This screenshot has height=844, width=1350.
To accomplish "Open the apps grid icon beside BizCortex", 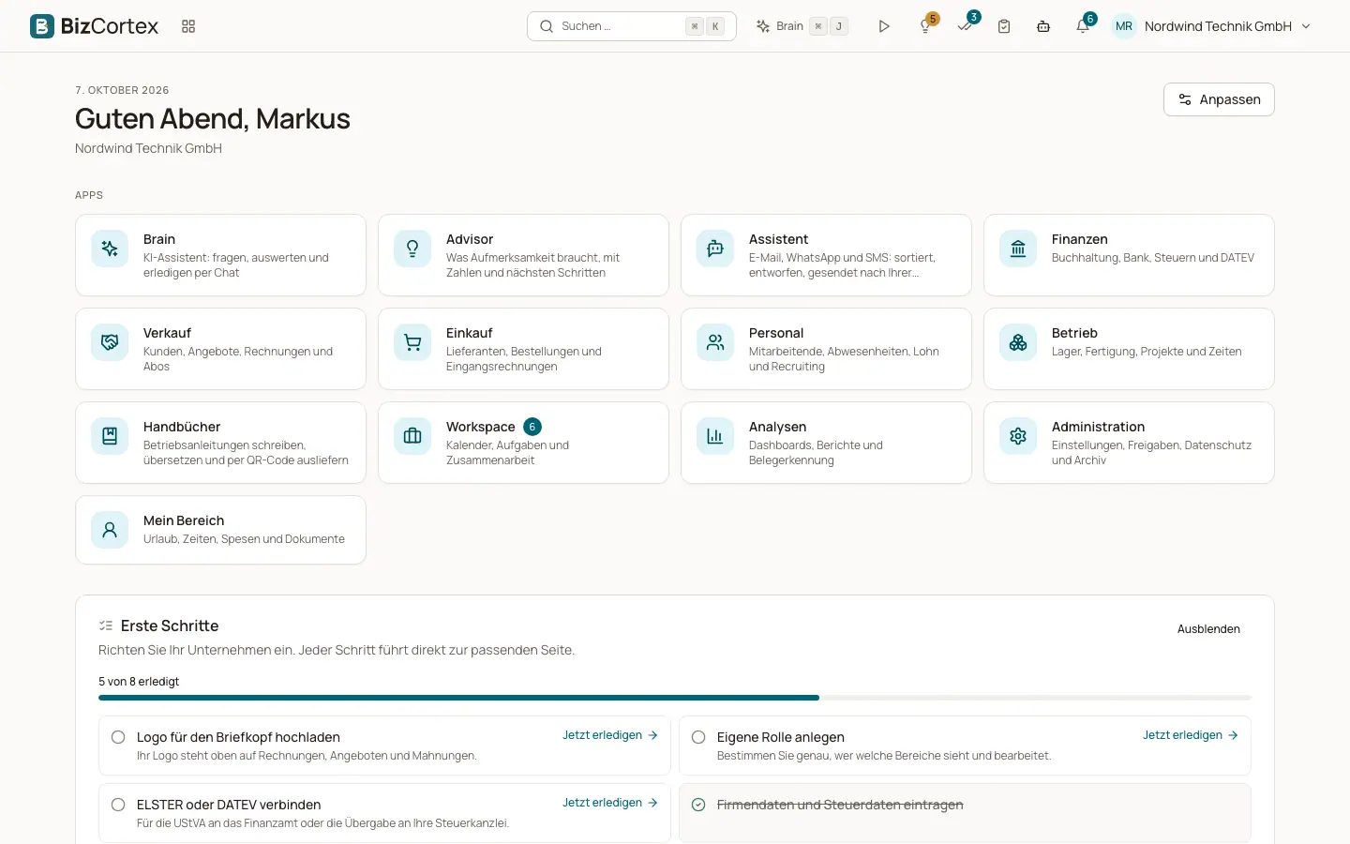I will coord(188,26).
